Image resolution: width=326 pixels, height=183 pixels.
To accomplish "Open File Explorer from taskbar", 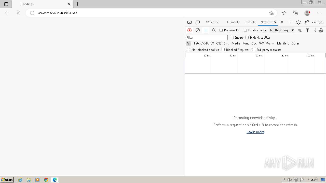I will pyautogui.click(x=29, y=180).
